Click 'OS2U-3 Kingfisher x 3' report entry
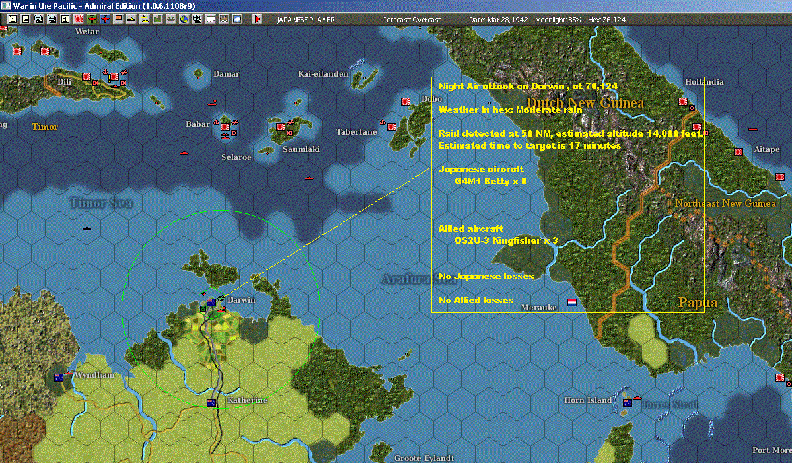792x463 pixels. tap(506, 240)
